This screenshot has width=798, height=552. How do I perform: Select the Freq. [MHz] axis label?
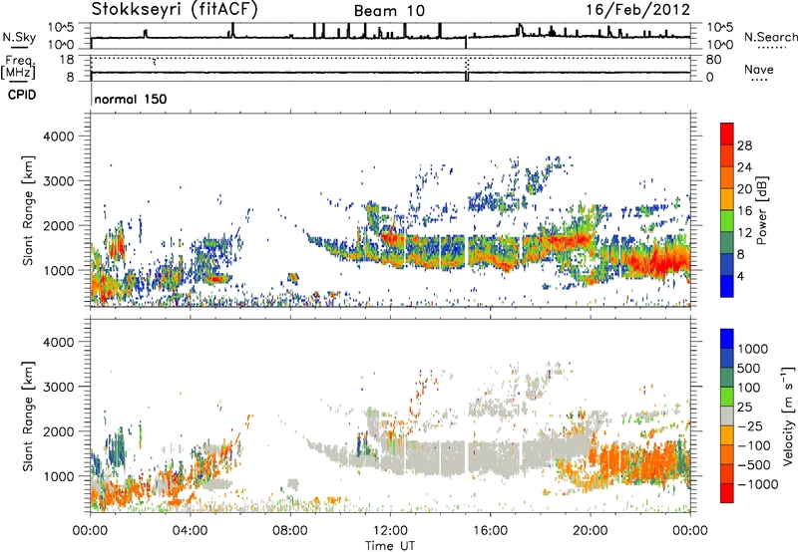(18, 68)
